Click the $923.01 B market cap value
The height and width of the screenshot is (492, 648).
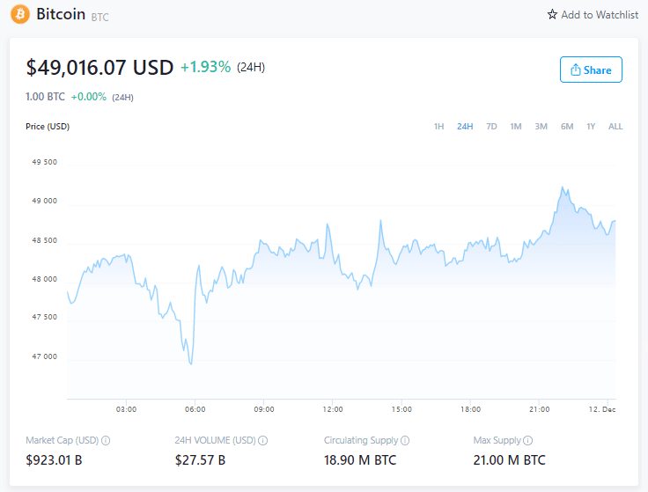click(54, 460)
